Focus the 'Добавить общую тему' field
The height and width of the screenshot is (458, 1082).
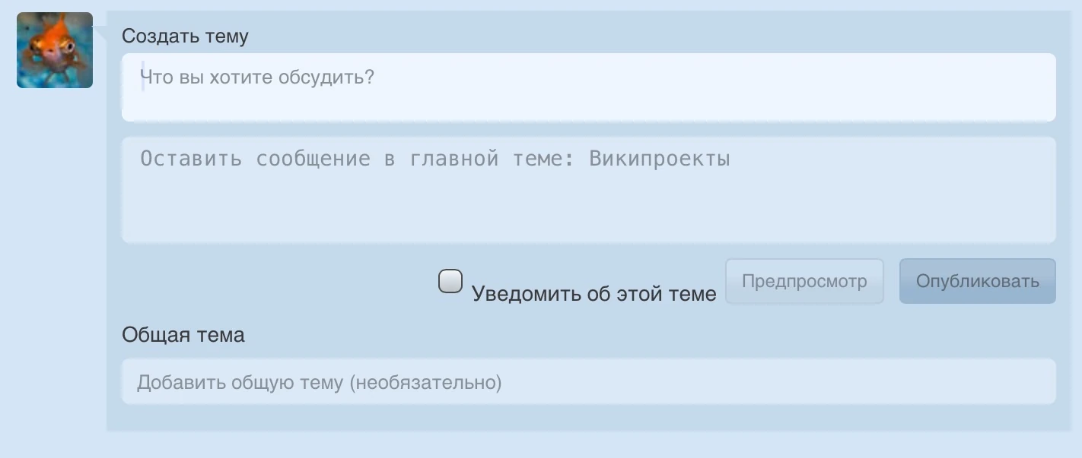coord(587,381)
